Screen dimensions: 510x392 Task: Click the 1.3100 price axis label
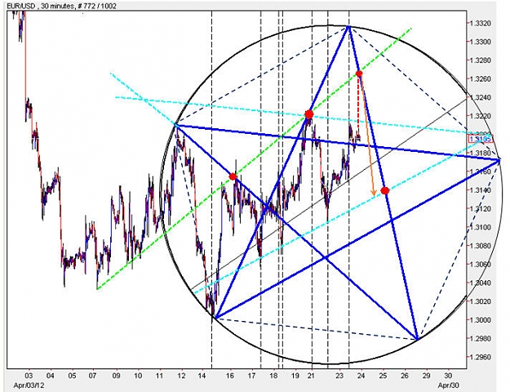tap(481, 228)
